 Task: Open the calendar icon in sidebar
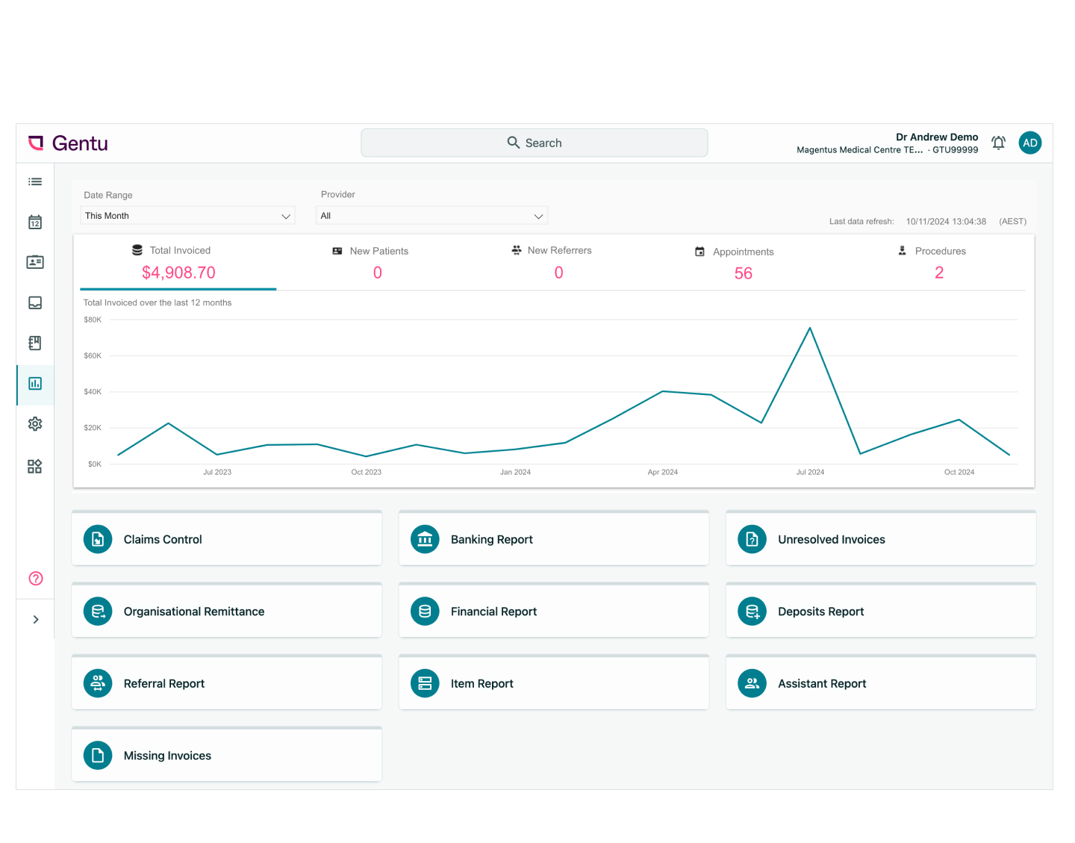click(x=35, y=223)
